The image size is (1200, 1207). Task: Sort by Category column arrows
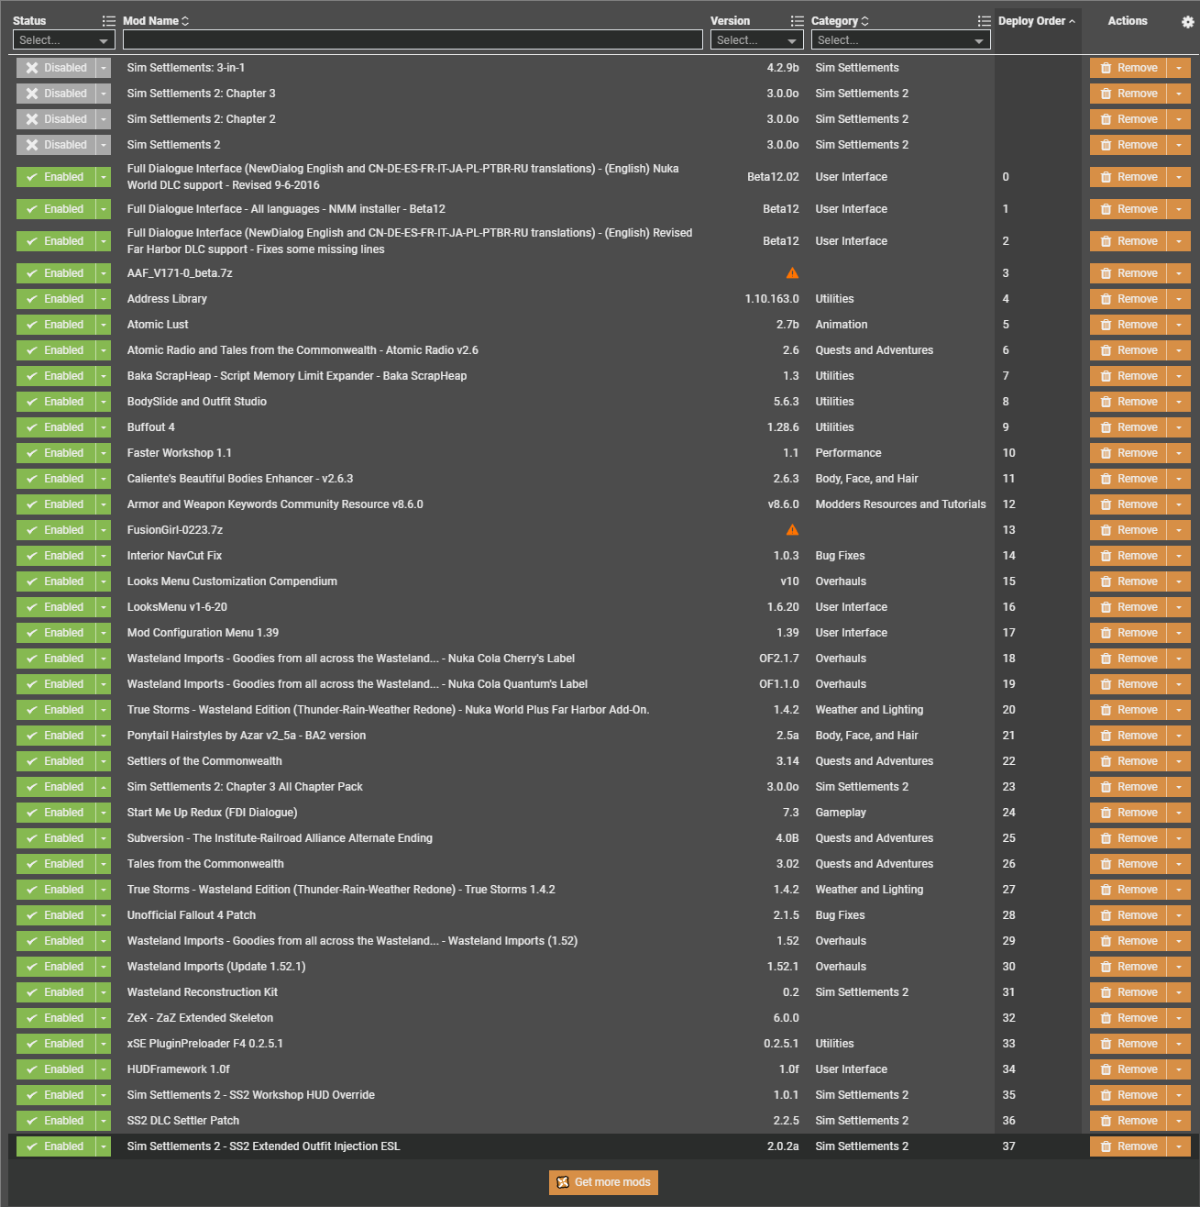[864, 21]
